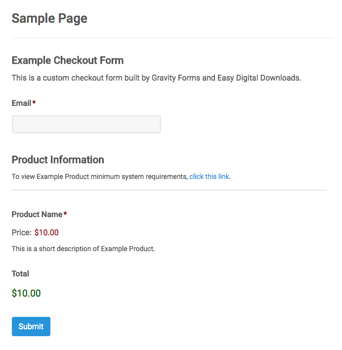Click into the Email input field
This screenshot has height=350, width=342.
pyautogui.click(x=86, y=125)
